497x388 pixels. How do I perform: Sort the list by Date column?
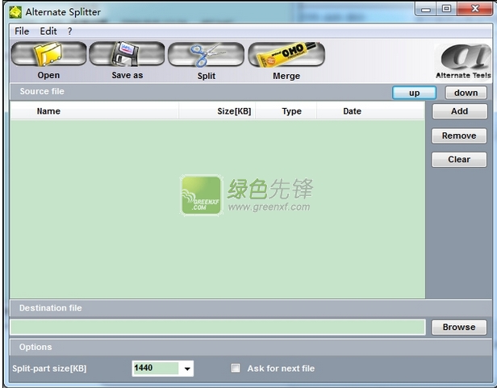tap(370, 111)
